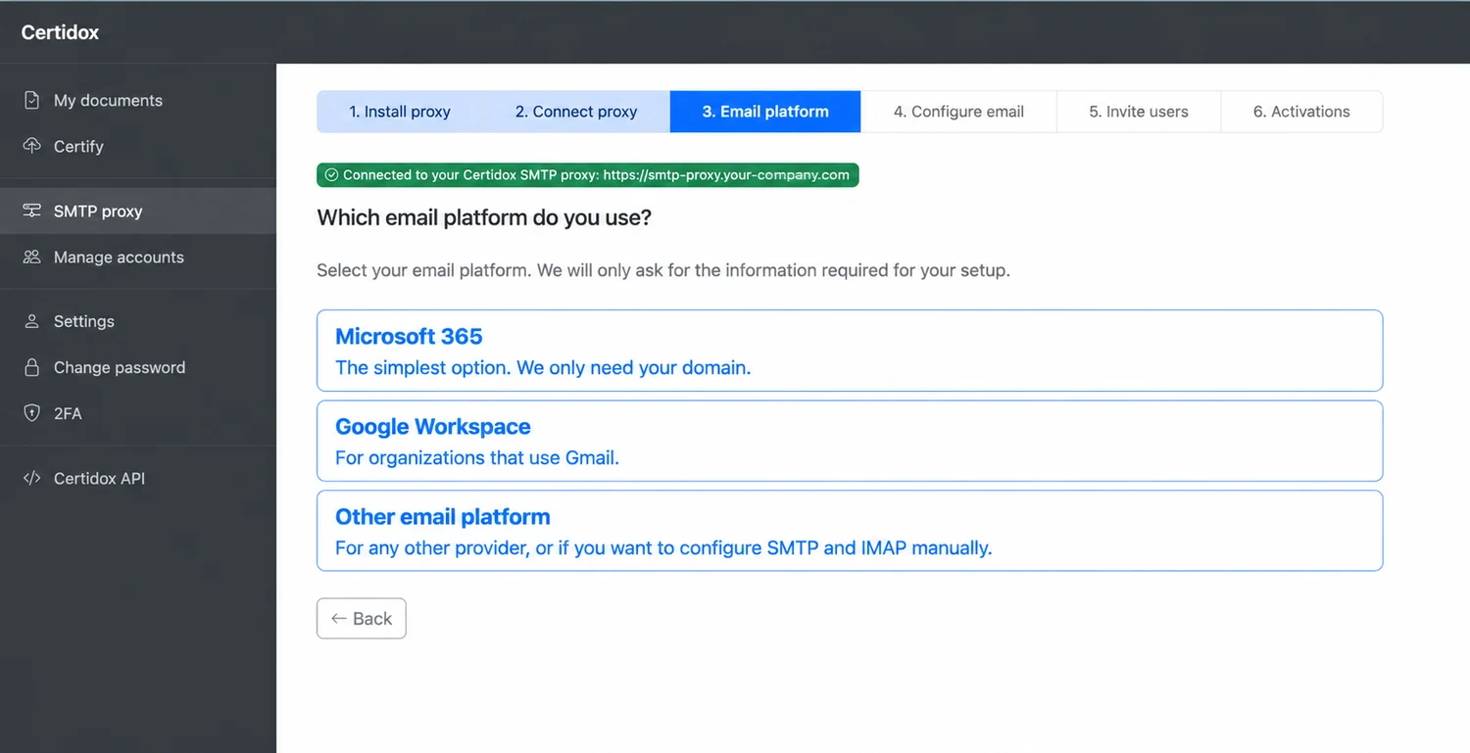
Task: Go to step 1 Install proxy
Action: click(400, 112)
